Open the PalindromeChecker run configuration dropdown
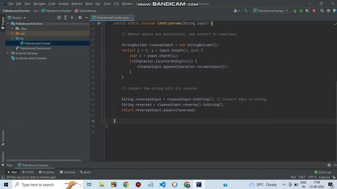 270,10
